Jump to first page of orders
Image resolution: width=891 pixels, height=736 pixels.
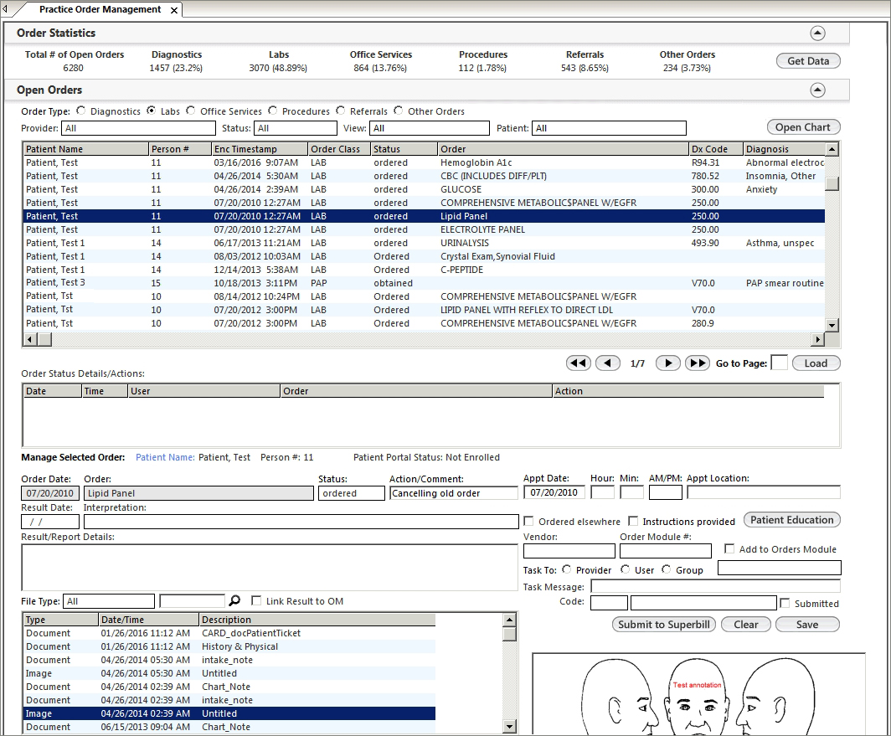[578, 363]
